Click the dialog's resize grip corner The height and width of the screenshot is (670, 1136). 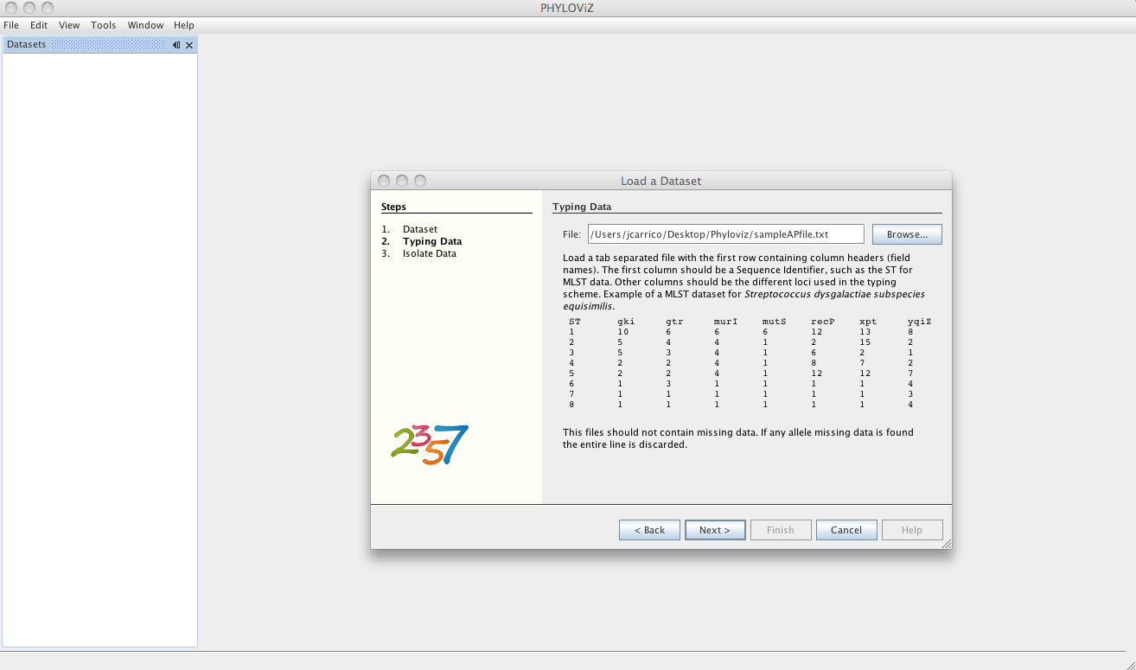[x=946, y=544]
